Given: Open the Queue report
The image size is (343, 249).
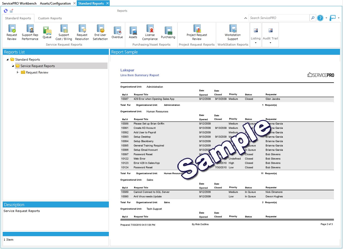Looking at the screenshot, I should point(47,32).
